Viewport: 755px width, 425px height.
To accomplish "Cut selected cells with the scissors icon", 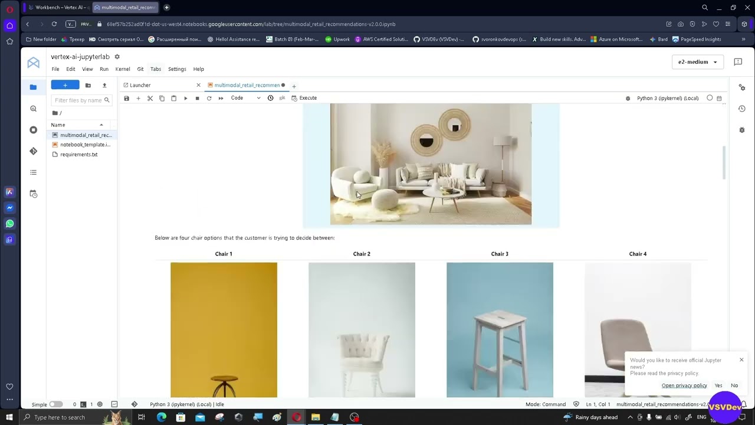I will coord(150,98).
